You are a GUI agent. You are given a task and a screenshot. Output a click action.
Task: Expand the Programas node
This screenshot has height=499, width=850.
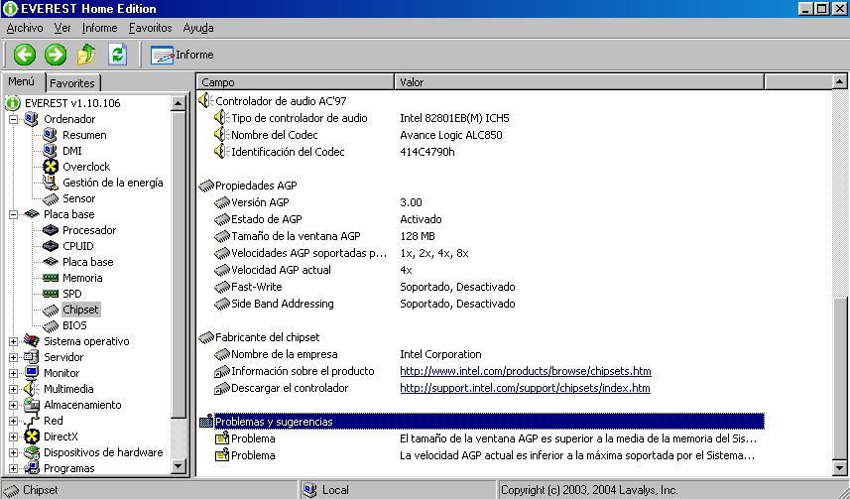pos(13,468)
